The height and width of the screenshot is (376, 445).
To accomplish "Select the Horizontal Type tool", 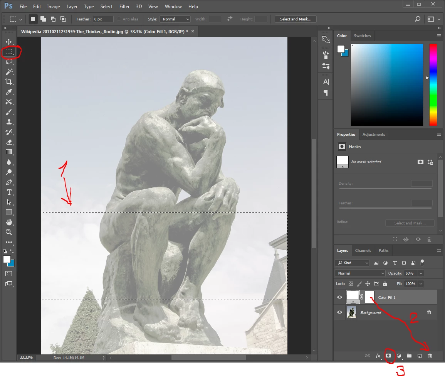I will 9,192.
